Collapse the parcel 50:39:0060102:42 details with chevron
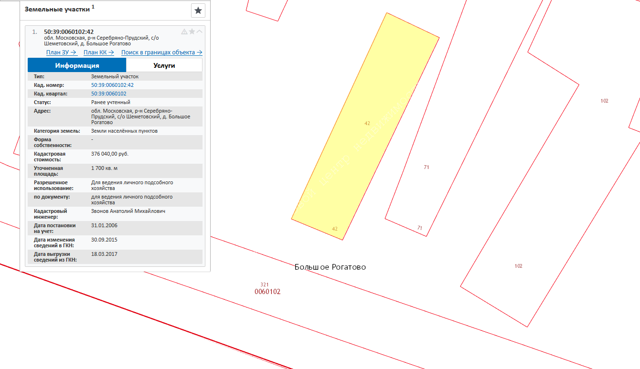The image size is (640, 369). (199, 32)
